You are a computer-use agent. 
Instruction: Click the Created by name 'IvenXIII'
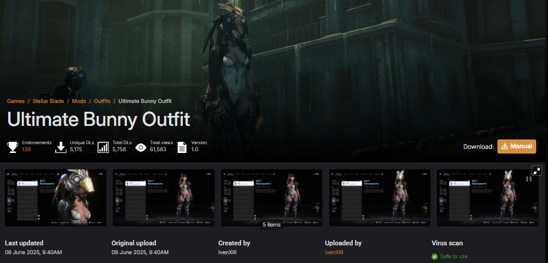point(228,252)
